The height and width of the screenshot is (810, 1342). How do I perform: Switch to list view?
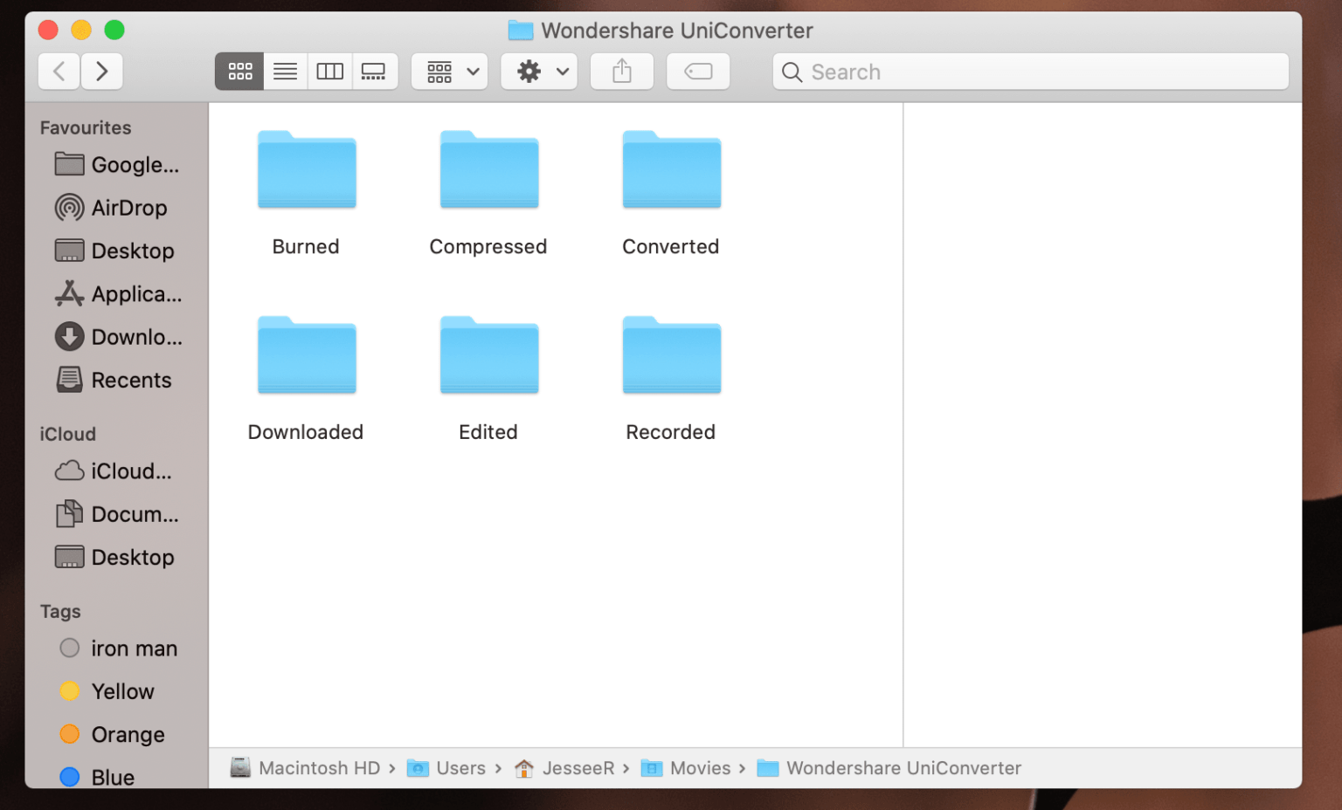coord(285,72)
